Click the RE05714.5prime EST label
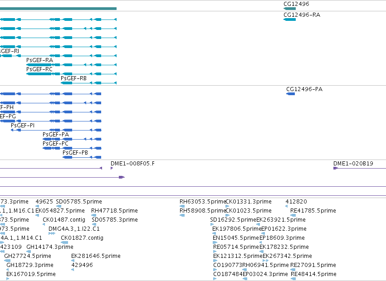The height and width of the screenshot is (281, 386). tap(236, 247)
